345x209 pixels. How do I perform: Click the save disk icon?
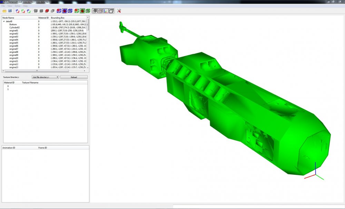coord(10,11)
